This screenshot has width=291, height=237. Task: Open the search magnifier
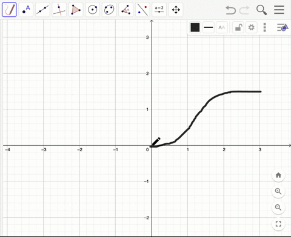pos(261,10)
